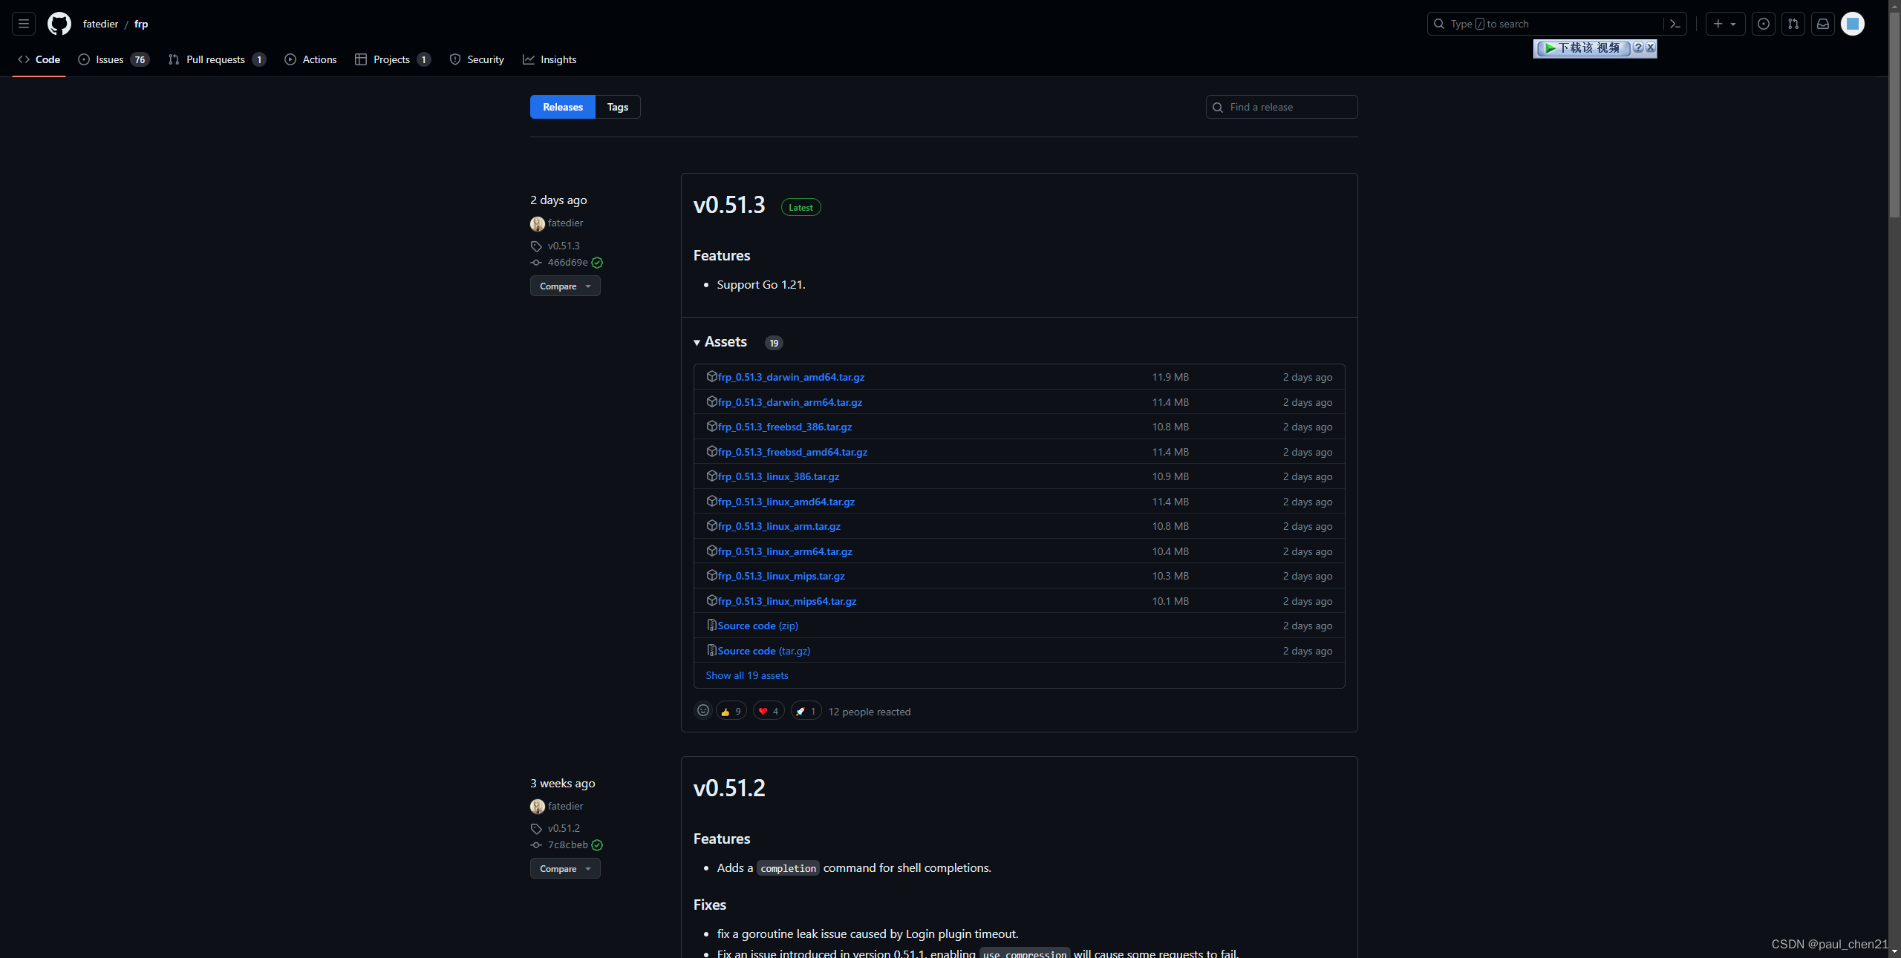Click the GitHub logo home icon

tap(59, 24)
